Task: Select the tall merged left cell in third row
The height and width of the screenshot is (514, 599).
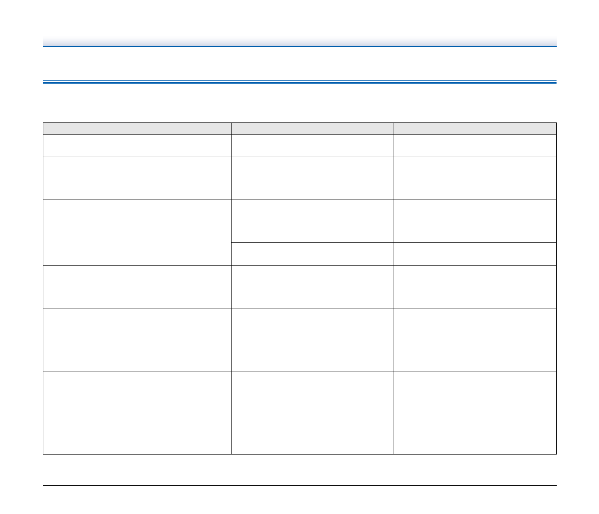Action: (x=137, y=232)
